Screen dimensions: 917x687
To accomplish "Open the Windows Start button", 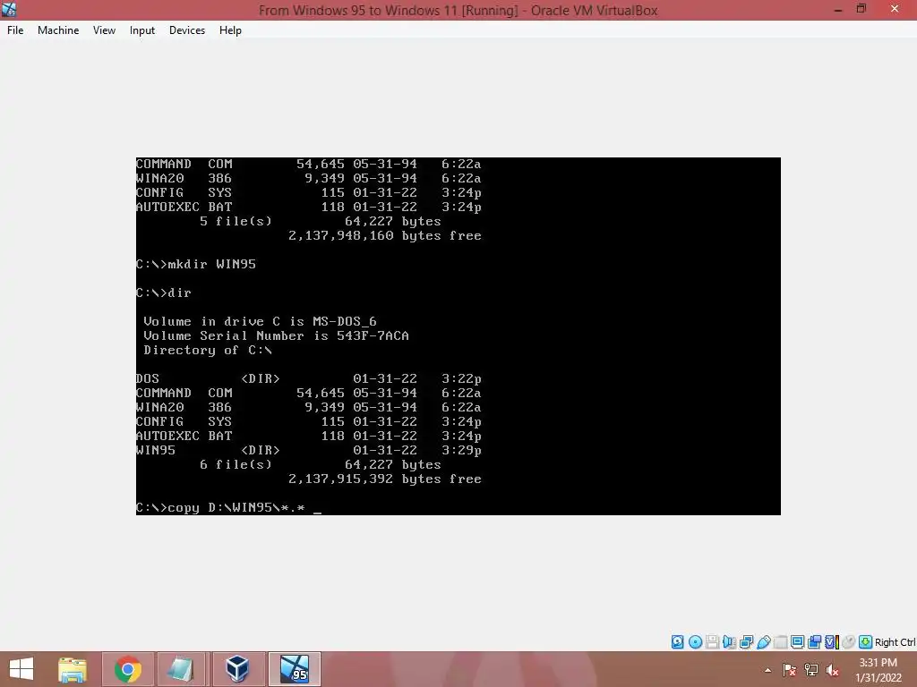I will coord(21,669).
